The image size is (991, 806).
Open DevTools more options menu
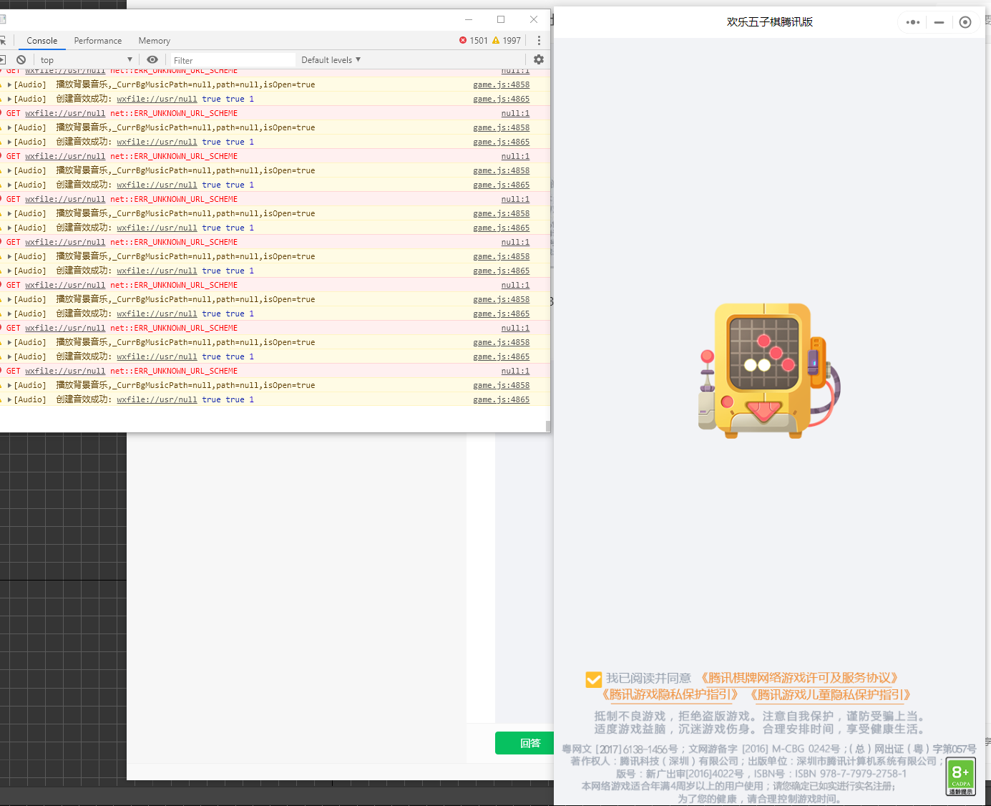point(539,41)
